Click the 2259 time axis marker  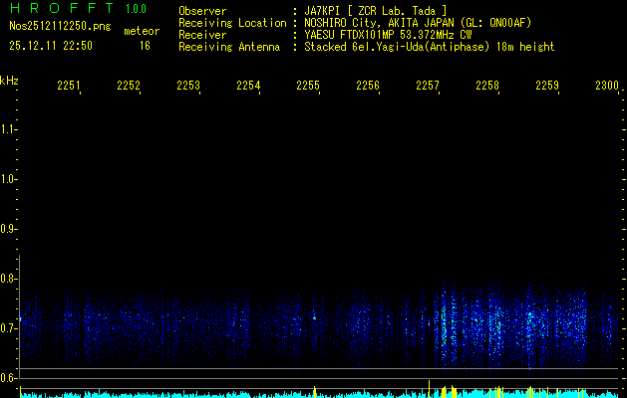click(x=547, y=87)
